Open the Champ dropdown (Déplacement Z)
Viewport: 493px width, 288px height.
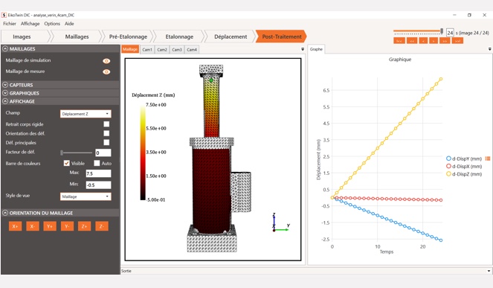pyautogui.click(x=86, y=114)
